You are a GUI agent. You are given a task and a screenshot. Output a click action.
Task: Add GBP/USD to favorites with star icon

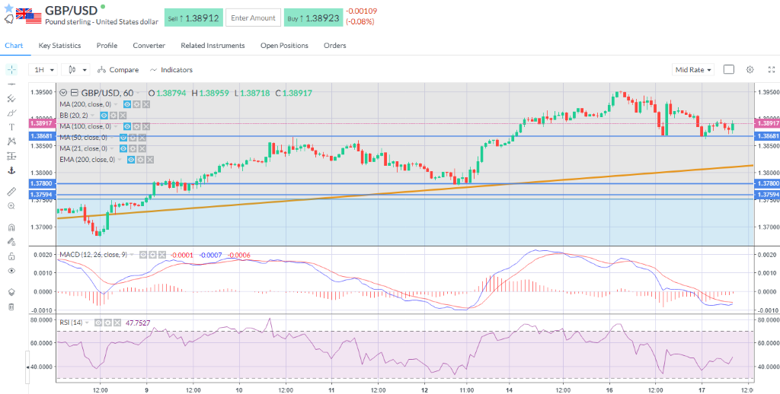[x=9, y=7]
